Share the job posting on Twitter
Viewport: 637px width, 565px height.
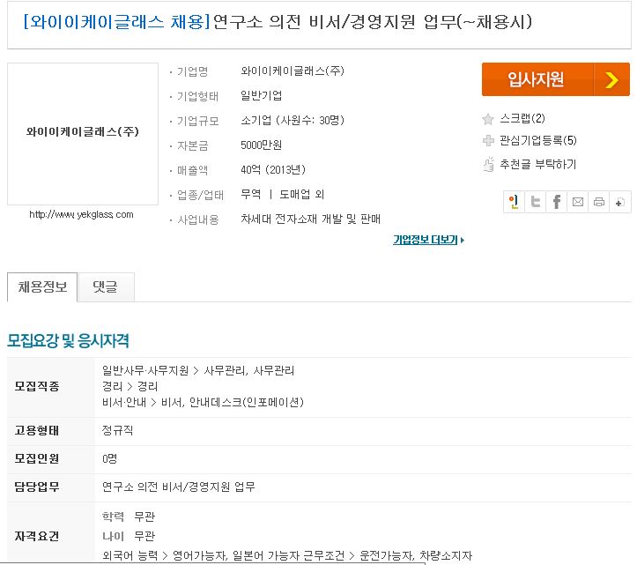(536, 202)
